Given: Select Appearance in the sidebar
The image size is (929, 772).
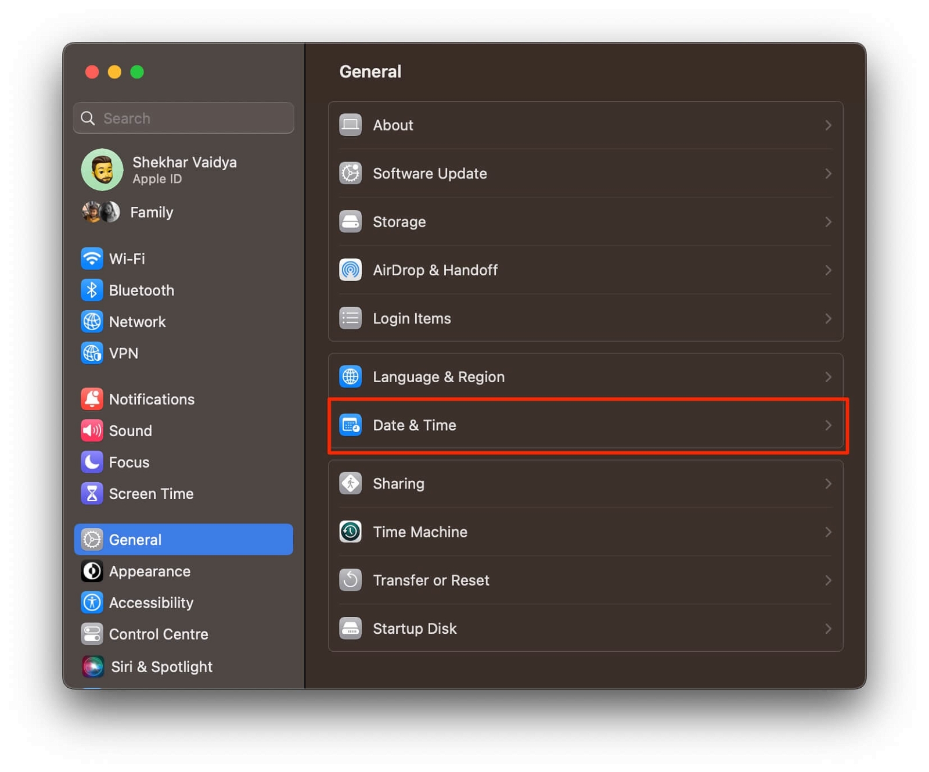Looking at the screenshot, I should [149, 571].
